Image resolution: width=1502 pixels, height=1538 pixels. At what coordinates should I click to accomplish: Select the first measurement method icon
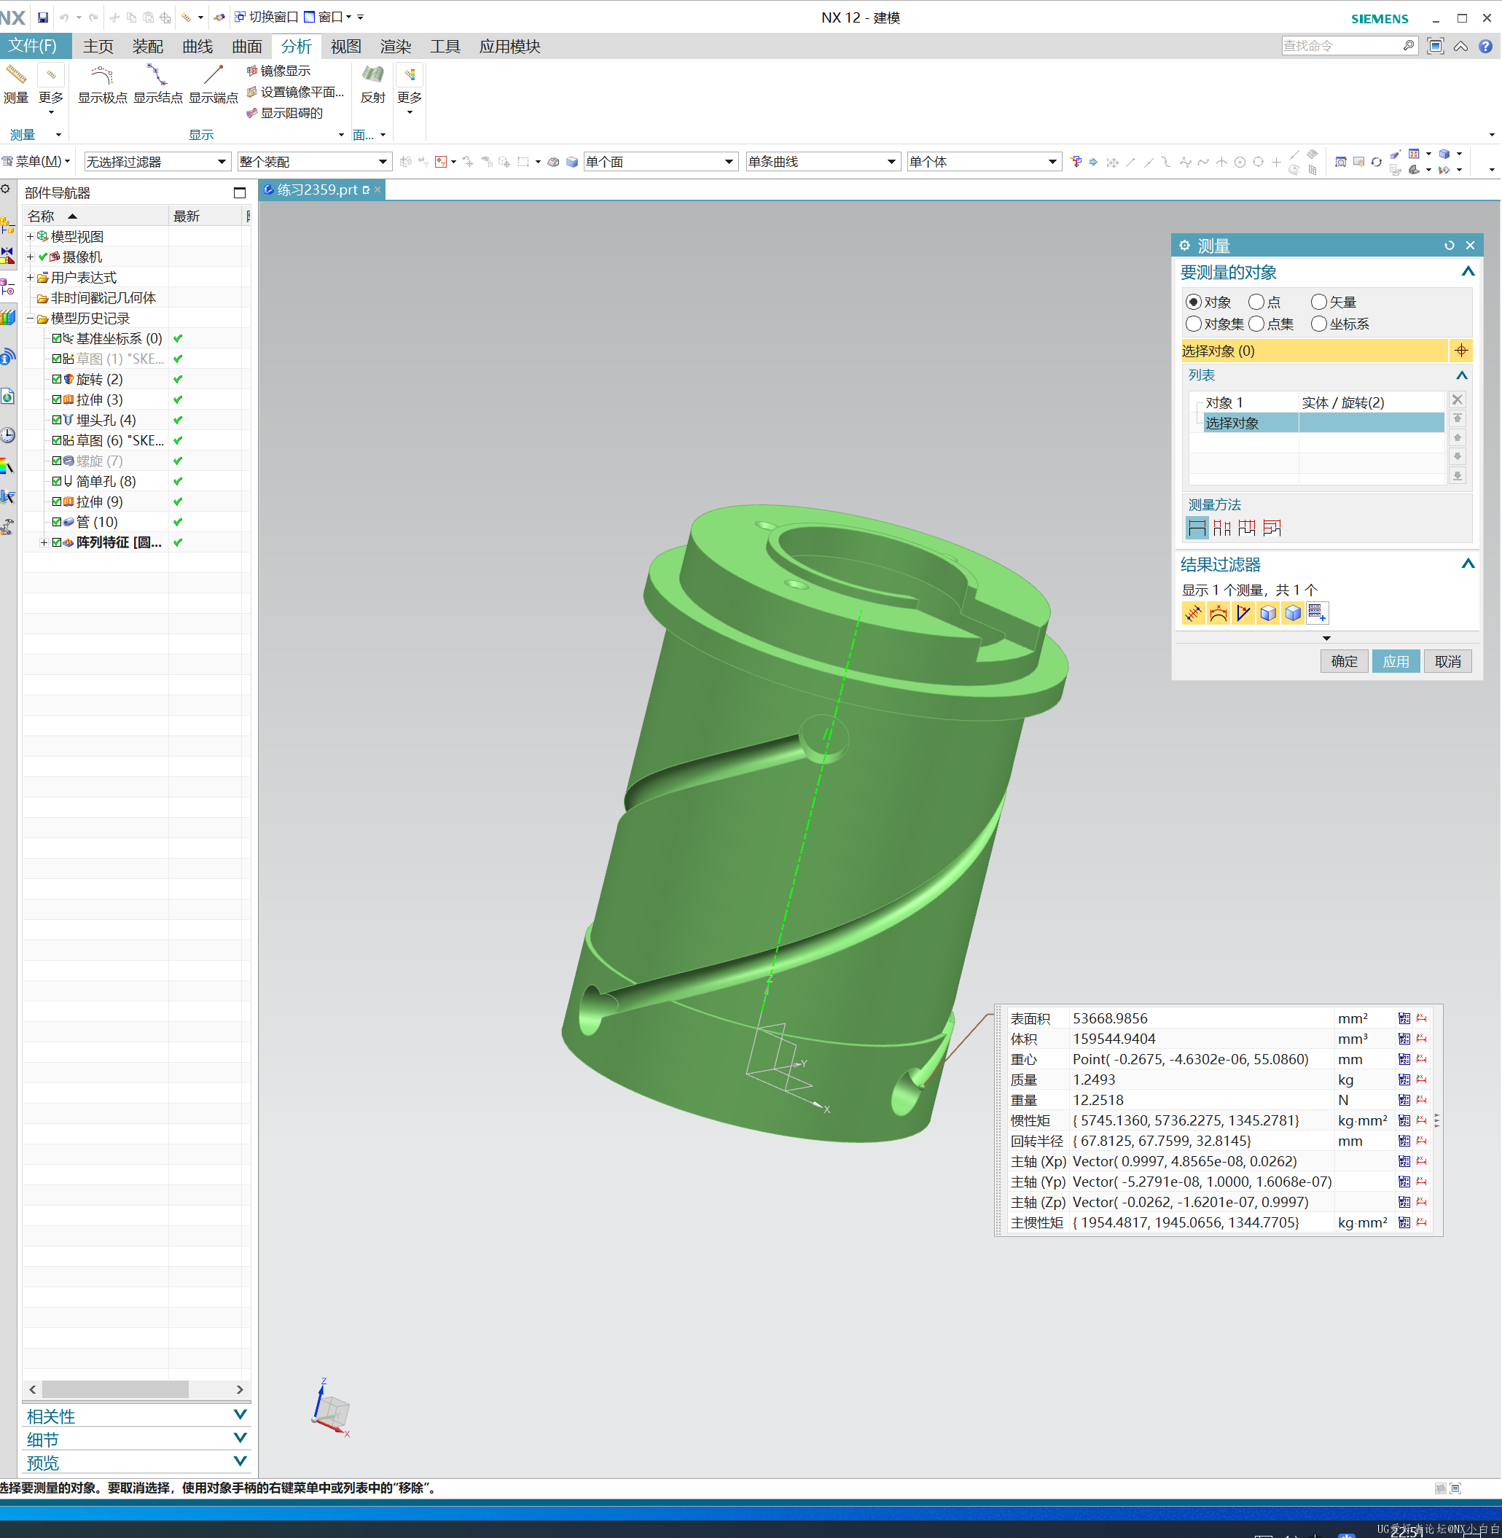click(1197, 528)
